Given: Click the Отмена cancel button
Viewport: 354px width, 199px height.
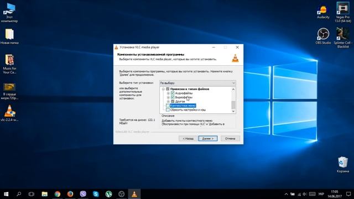Looking at the screenshot, I should [230, 139].
